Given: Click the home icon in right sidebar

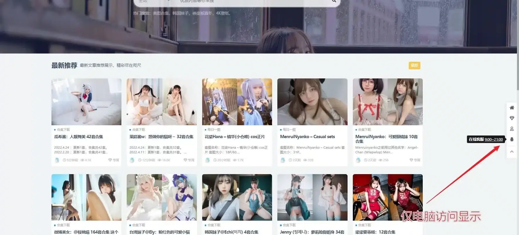Looking at the screenshot, I should [x=512, y=108].
